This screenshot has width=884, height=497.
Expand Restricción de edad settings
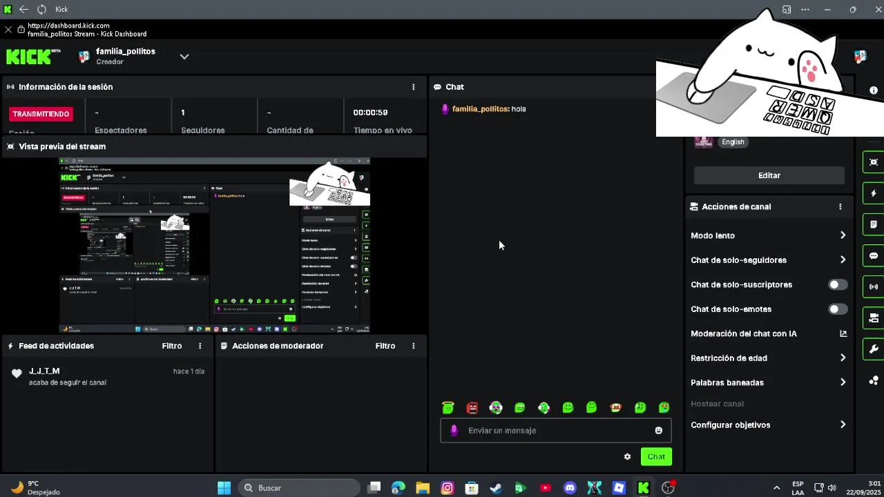pyautogui.click(x=768, y=358)
